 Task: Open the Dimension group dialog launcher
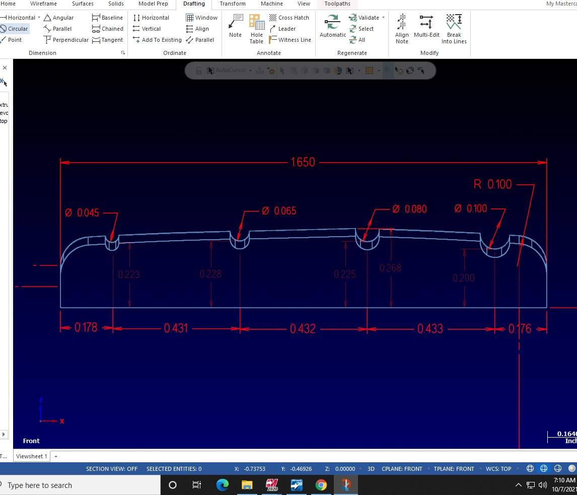(x=123, y=53)
